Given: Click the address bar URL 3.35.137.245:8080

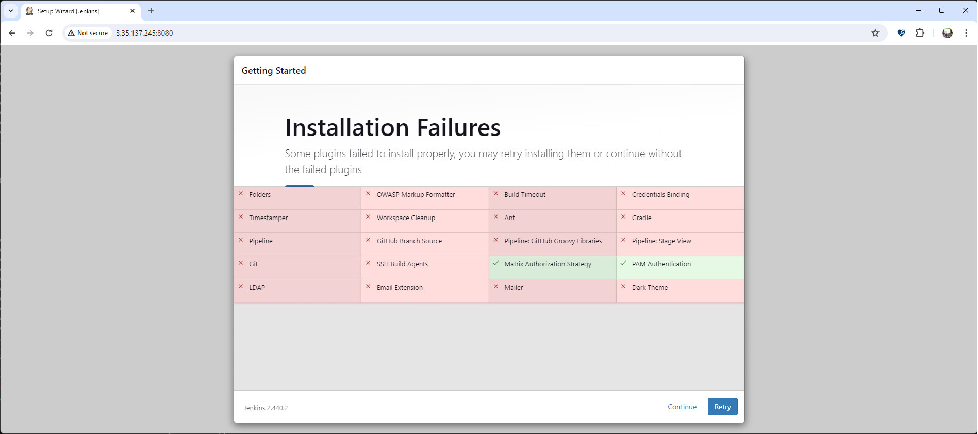Looking at the screenshot, I should click(x=144, y=33).
